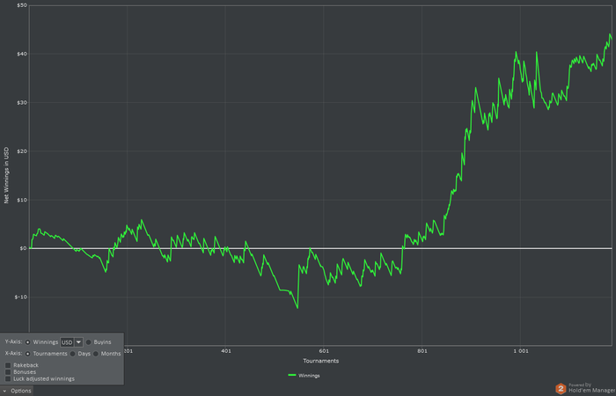Select the Winnings radio button for Y-Axis
The image size is (616, 396).
click(28, 342)
